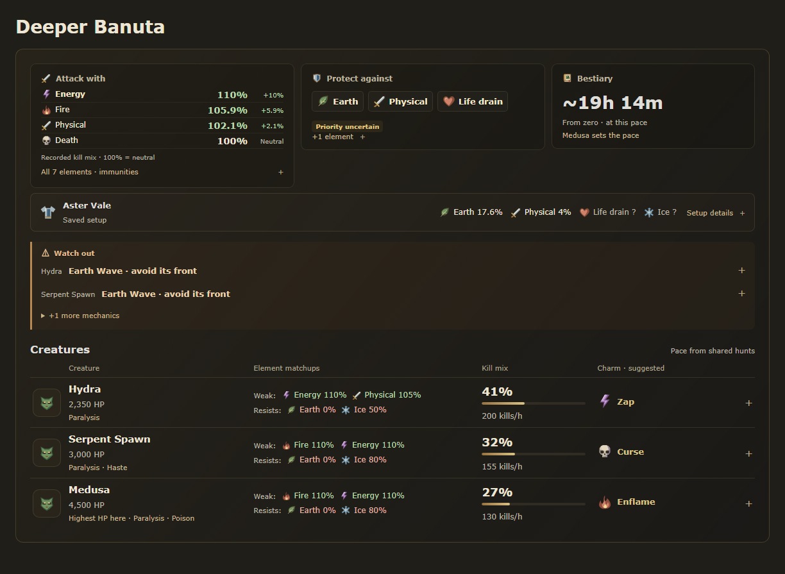Image resolution: width=785 pixels, height=574 pixels.
Task: Click the Medusa creature name
Action: pyautogui.click(x=89, y=489)
